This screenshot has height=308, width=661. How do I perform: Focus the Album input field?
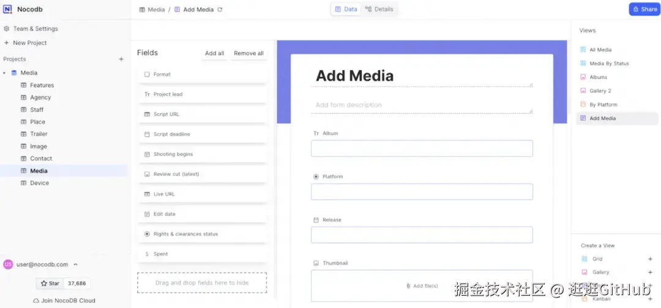[x=422, y=148]
